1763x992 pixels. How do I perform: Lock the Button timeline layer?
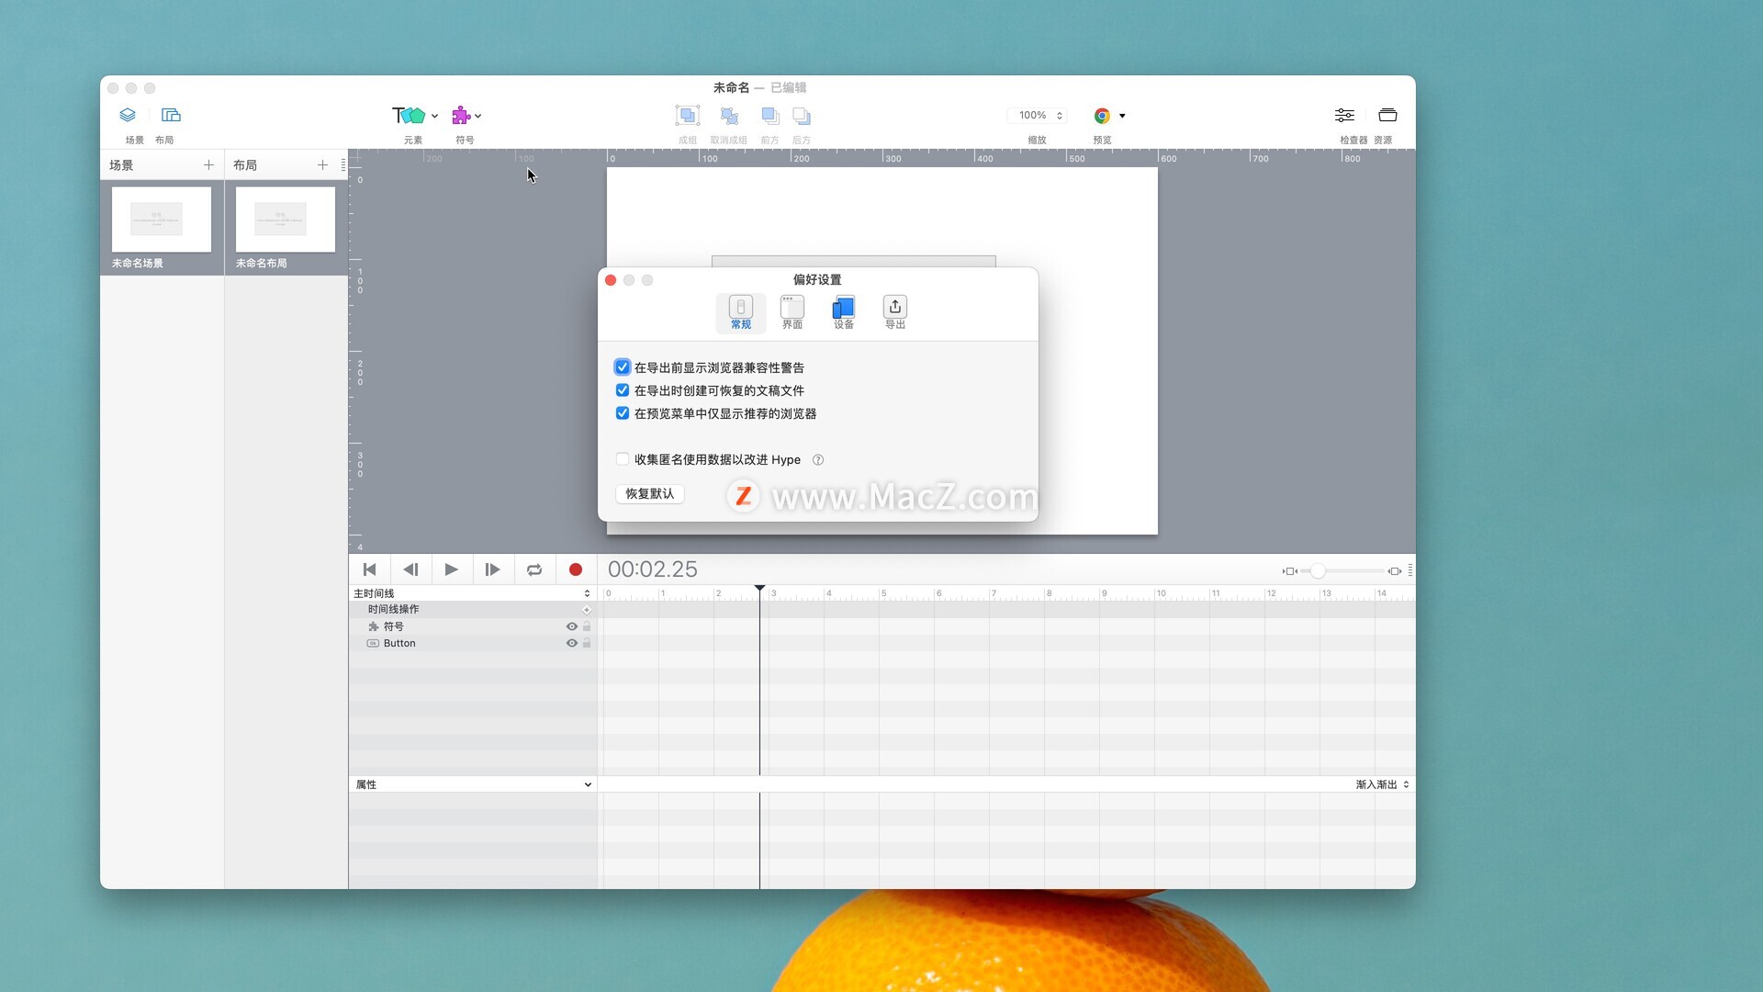pos(587,643)
